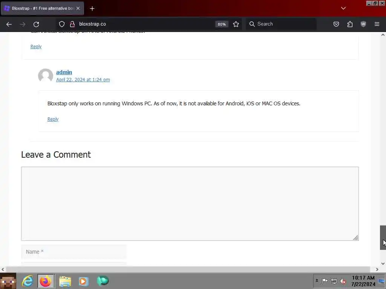386x289 pixels.
Task: Select the Bloxstrap browser tab
Action: 43,8
